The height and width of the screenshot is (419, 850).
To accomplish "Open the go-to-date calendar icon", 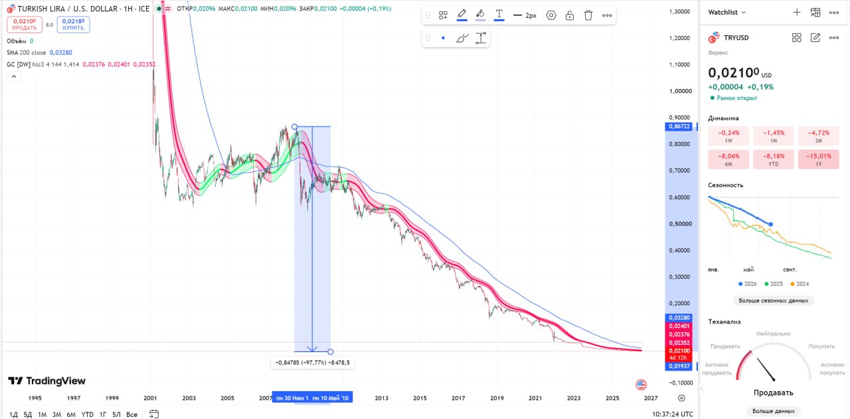I will tap(154, 414).
